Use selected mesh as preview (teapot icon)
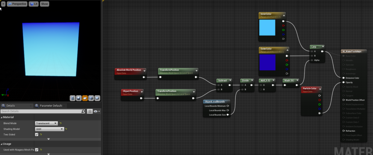 pyautogui.click(x=97, y=98)
